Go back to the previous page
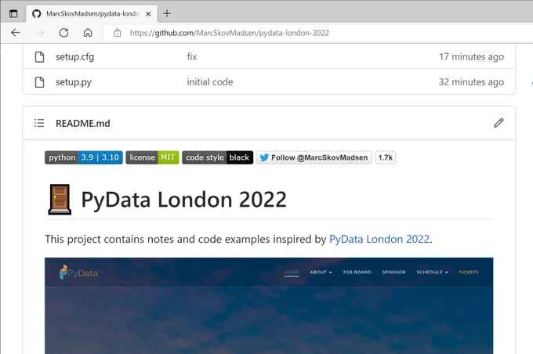The width and height of the screenshot is (533, 354). [16, 33]
